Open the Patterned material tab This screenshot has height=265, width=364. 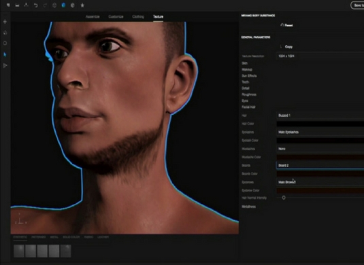[39, 237]
